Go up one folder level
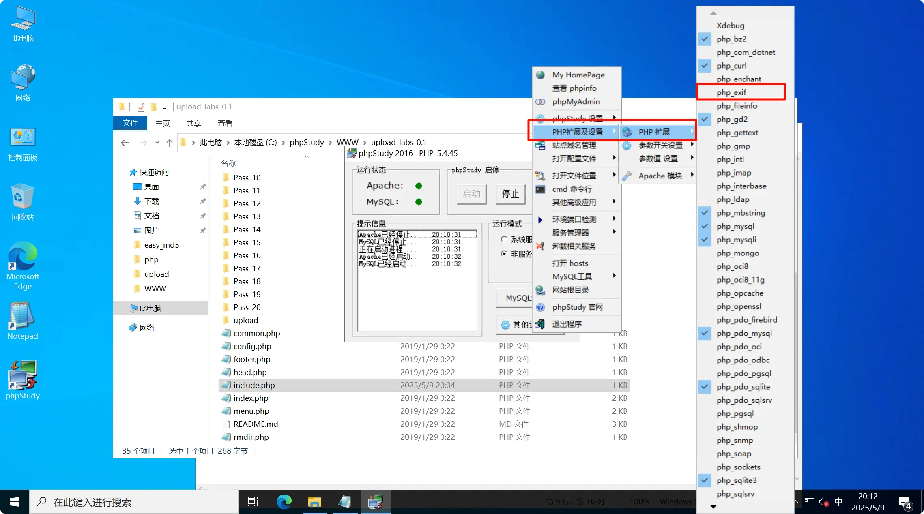Screen dimensions: 924x514 click(x=170, y=143)
